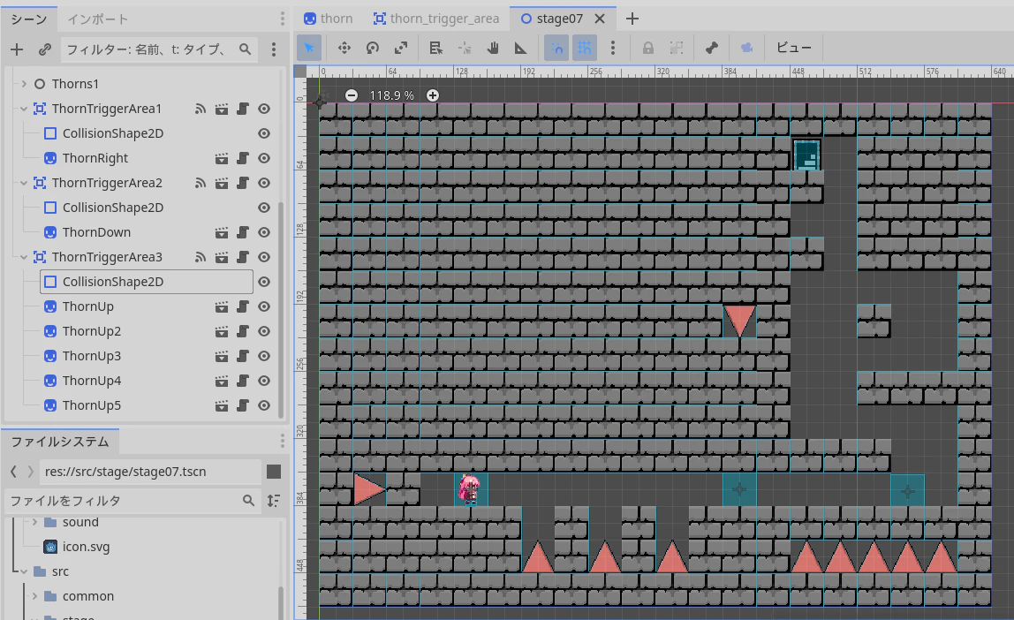Hide ThornTriggerArea2 with its eye icon
Viewport: 1014px width, 620px height.
click(264, 183)
